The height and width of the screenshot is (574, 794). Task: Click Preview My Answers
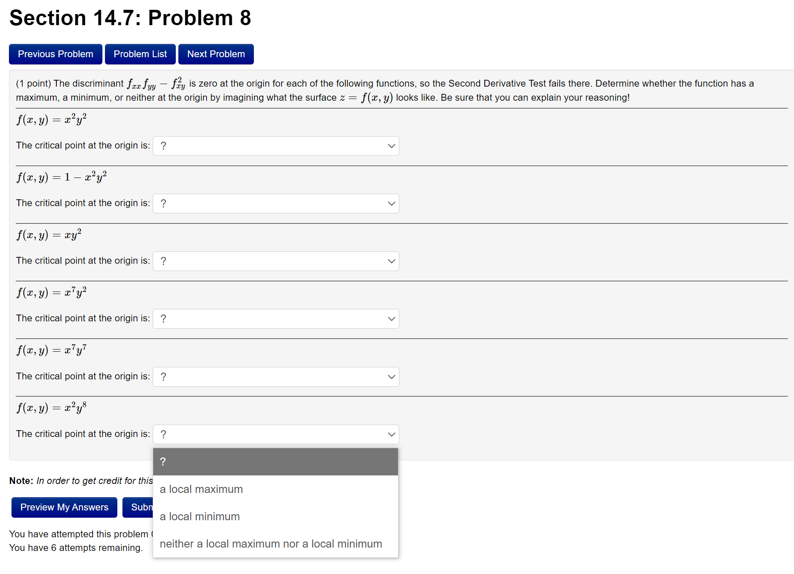[x=64, y=507]
